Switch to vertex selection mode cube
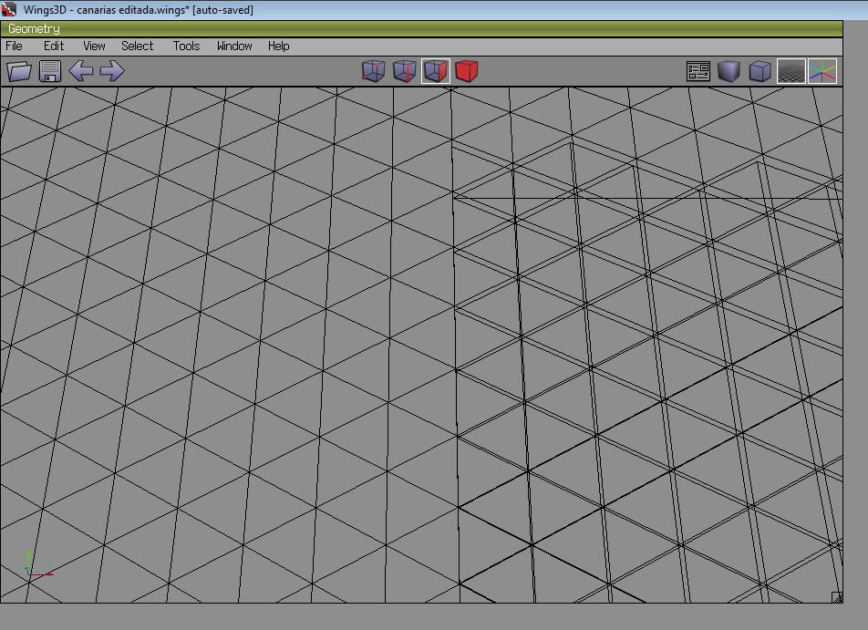The image size is (868, 630). [374, 71]
